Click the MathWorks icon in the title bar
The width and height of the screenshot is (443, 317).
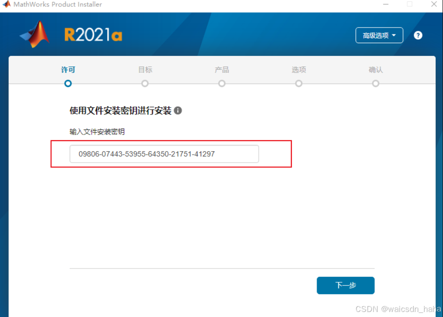pyautogui.click(x=6, y=4)
